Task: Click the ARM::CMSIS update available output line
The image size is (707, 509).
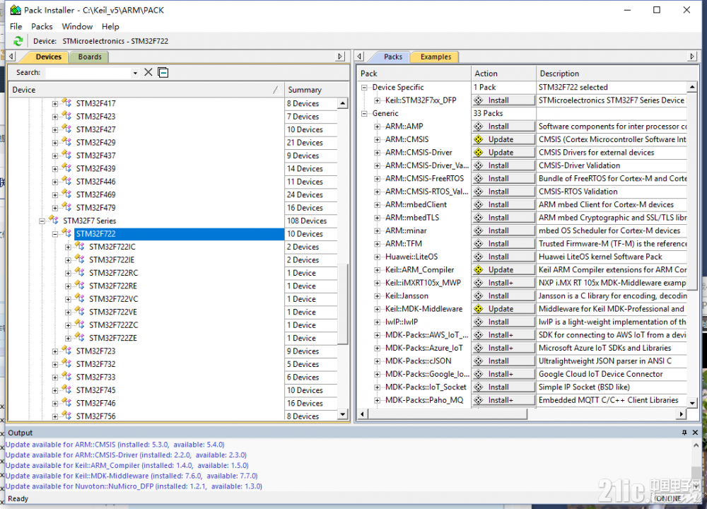Action: 115,445
